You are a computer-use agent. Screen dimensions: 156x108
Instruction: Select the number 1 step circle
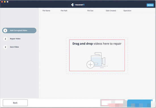click(x=5, y=30)
